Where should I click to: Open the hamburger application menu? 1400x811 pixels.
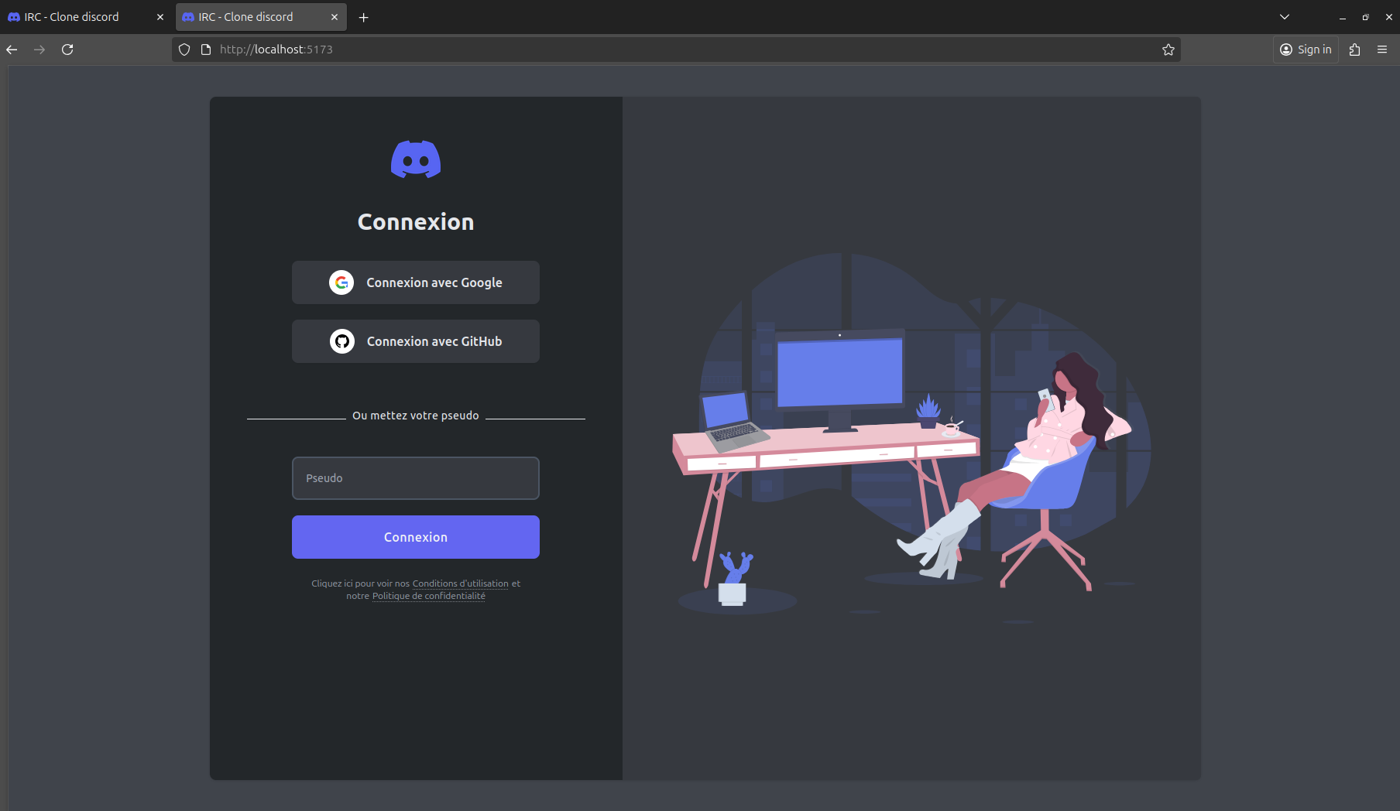tap(1382, 50)
